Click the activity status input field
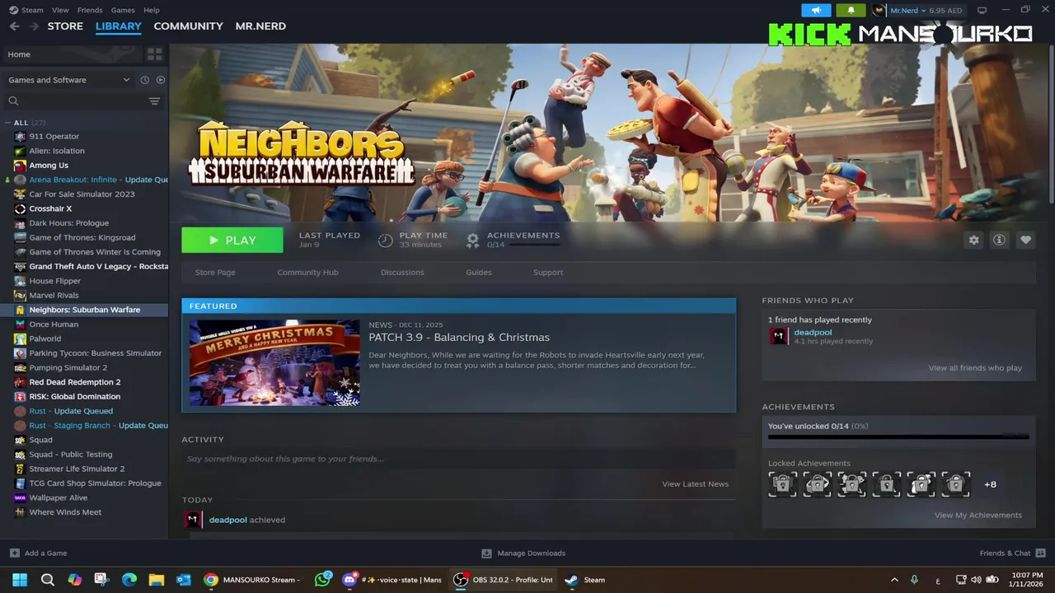 coord(458,459)
